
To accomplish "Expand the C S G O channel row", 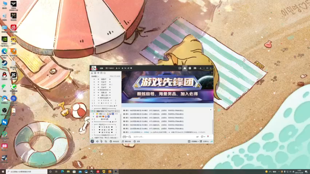I will (92, 101).
